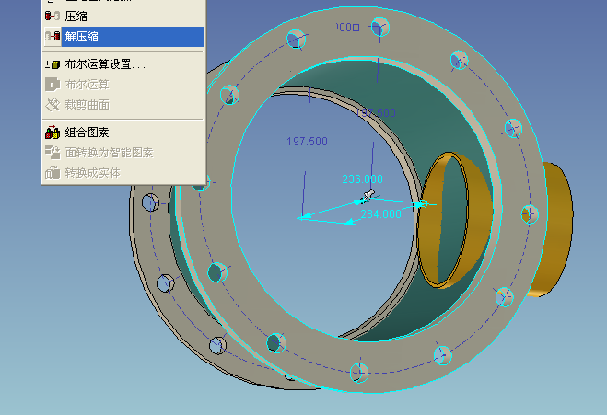
Task: Select the 197.500 dimension label
Action: click(307, 142)
